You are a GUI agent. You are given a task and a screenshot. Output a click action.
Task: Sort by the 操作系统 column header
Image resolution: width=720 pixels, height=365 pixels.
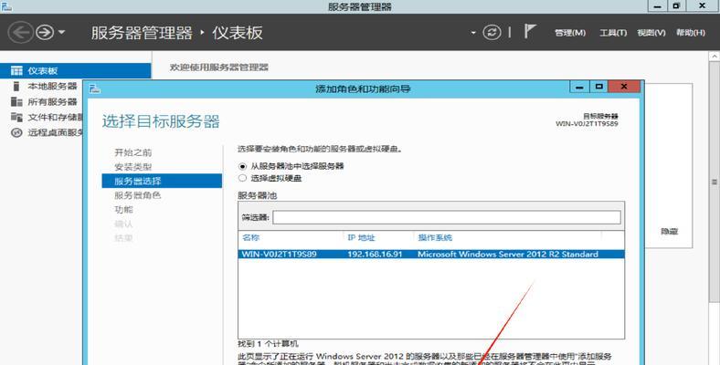435,237
